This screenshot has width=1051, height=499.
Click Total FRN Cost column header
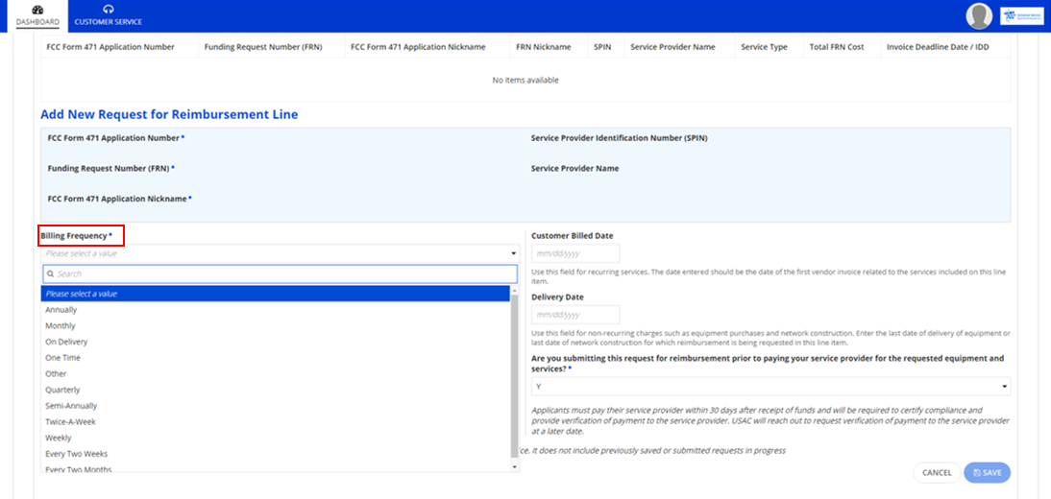pos(837,47)
